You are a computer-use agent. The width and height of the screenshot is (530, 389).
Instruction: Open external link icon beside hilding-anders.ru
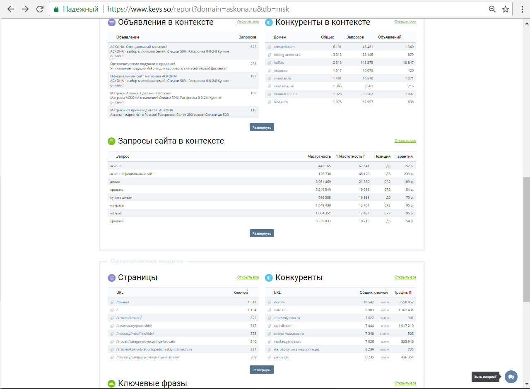pyautogui.click(x=269, y=55)
